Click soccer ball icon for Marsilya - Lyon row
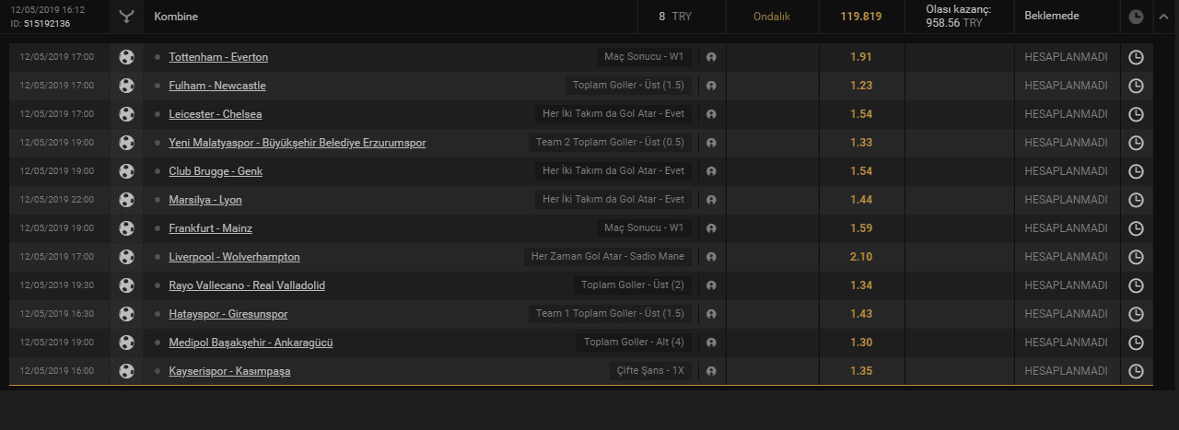The image size is (1179, 430). [126, 200]
